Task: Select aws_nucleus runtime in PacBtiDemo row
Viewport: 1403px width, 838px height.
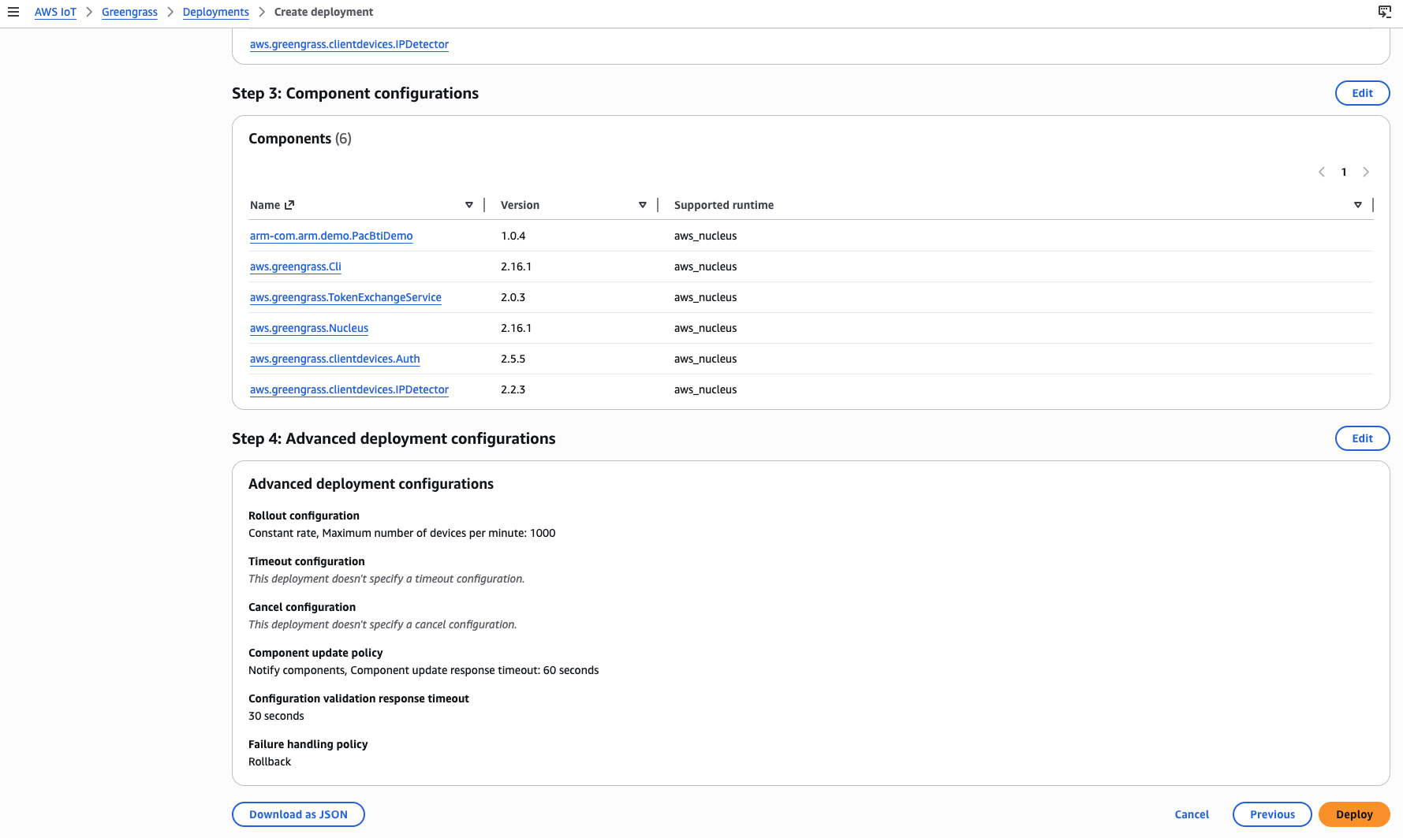Action: click(x=705, y=236)
